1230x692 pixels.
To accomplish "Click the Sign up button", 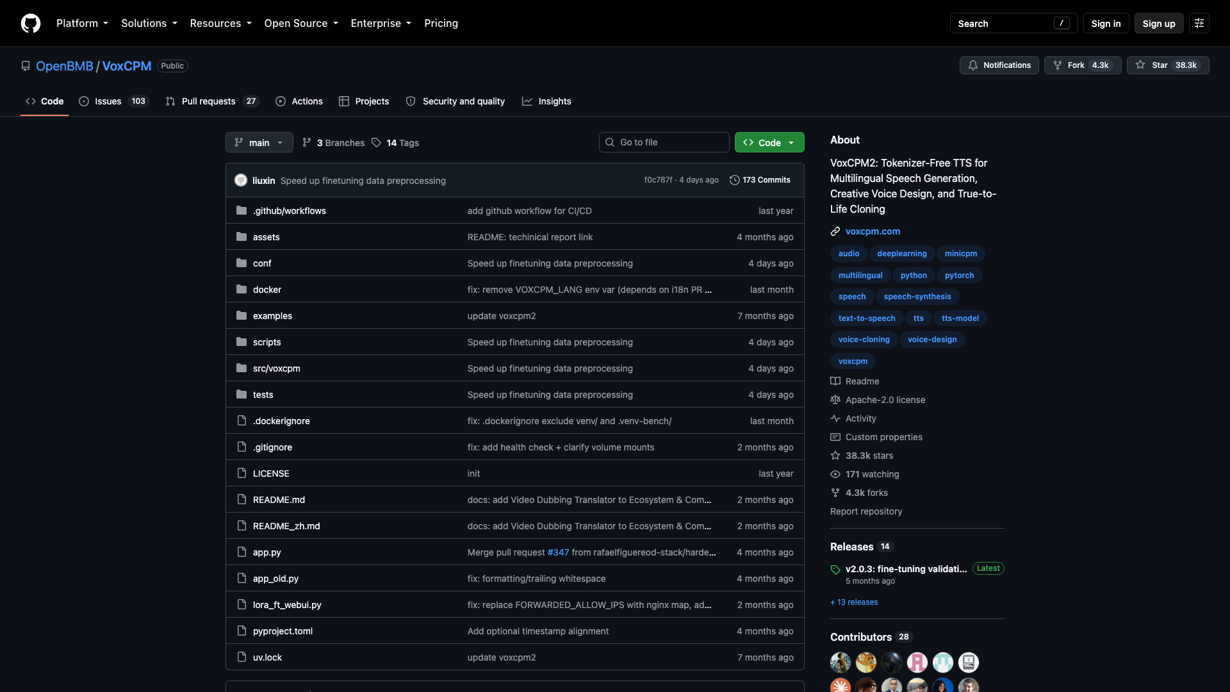I will point(1158,23).
